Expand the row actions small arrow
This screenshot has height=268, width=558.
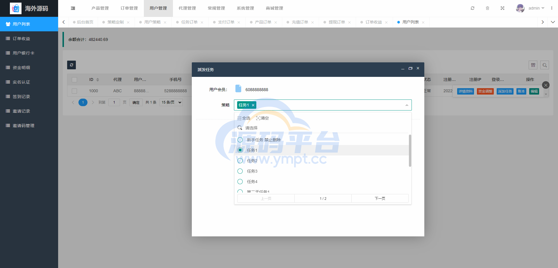[x=546, y=94]
